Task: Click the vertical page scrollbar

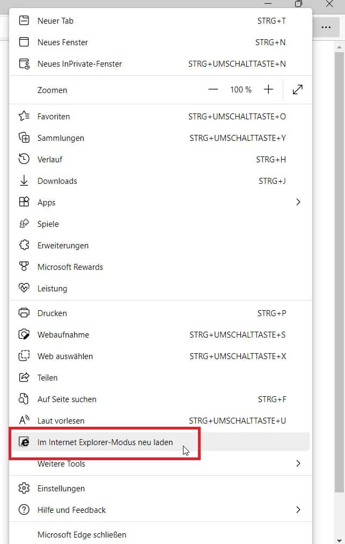Action: point(339,269)
